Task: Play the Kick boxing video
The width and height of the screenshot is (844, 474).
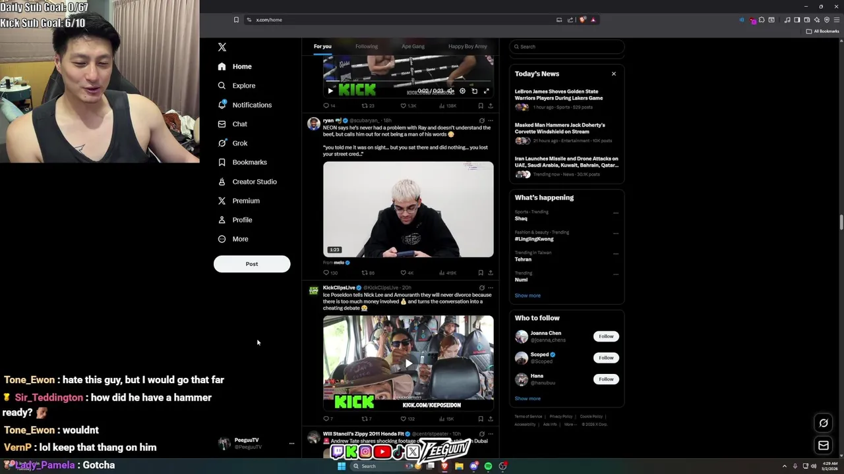Action: tap(330, 91)
